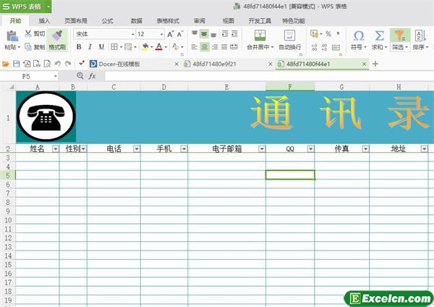This screenshot has width=434, height=307.
Task: Toggle bold formatting
Action: [79, 47]
